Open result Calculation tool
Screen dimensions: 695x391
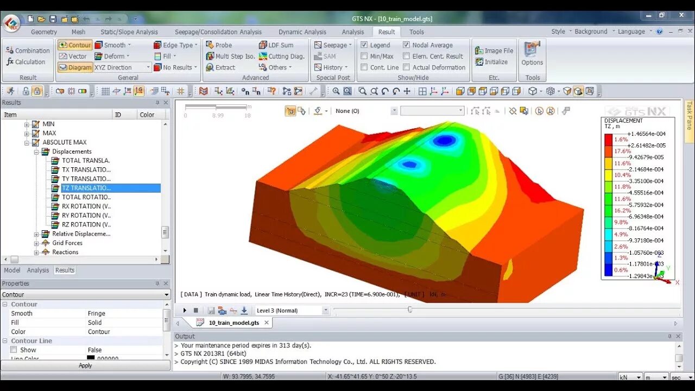[26, 62]
